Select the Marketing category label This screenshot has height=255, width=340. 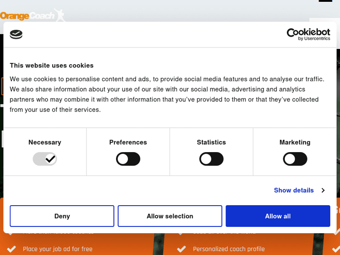(295, 142)
